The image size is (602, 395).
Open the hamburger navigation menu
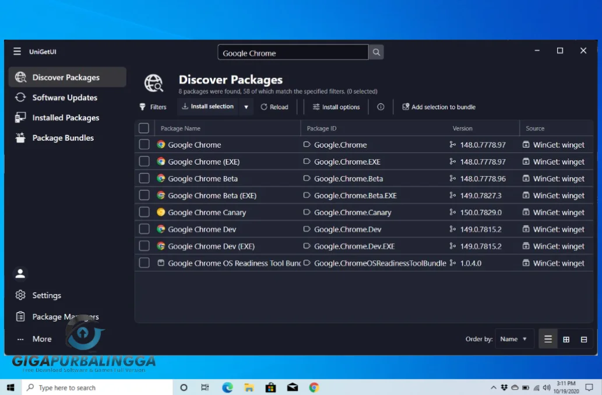point(17,51)
